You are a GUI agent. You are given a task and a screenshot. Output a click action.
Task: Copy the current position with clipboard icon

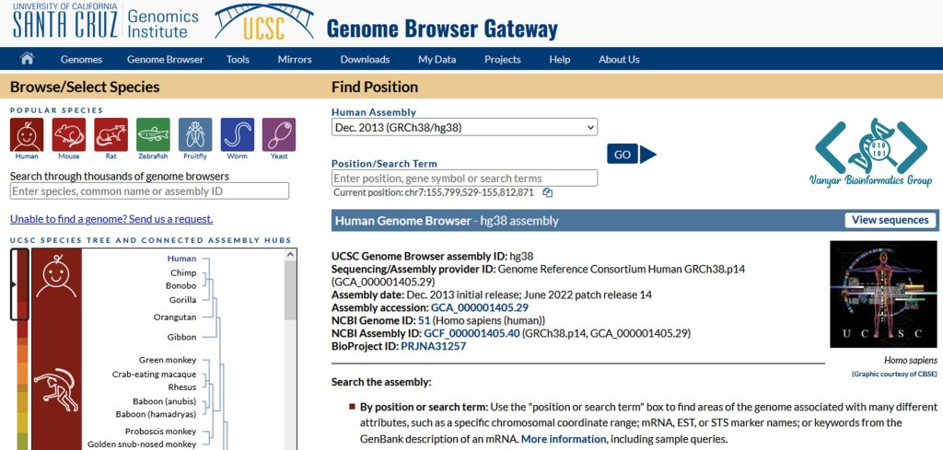point(548,192)
